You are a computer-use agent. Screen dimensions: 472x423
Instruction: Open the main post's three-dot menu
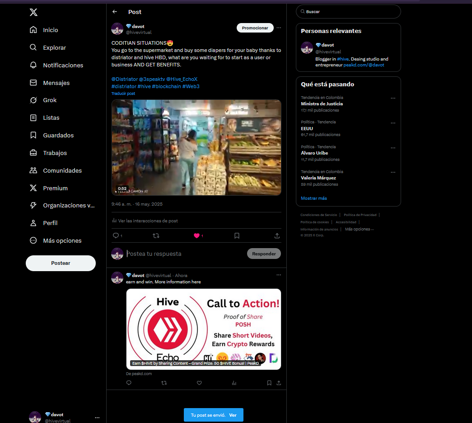tap(279, 28)
